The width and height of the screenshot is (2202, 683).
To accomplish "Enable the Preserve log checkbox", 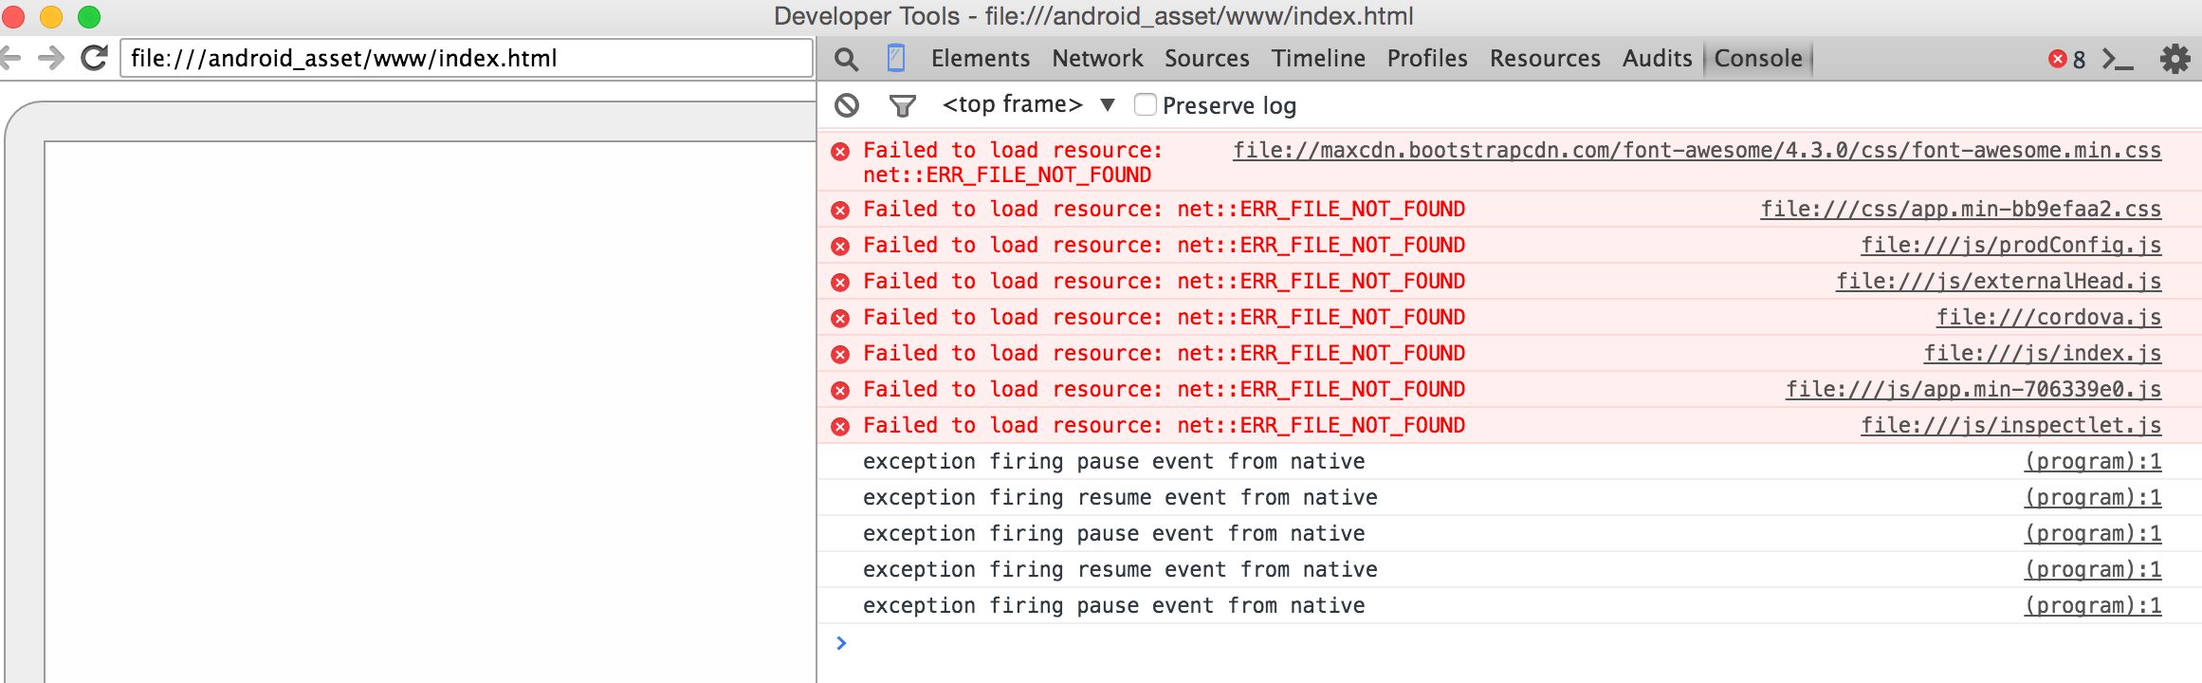I will 1146,104.
